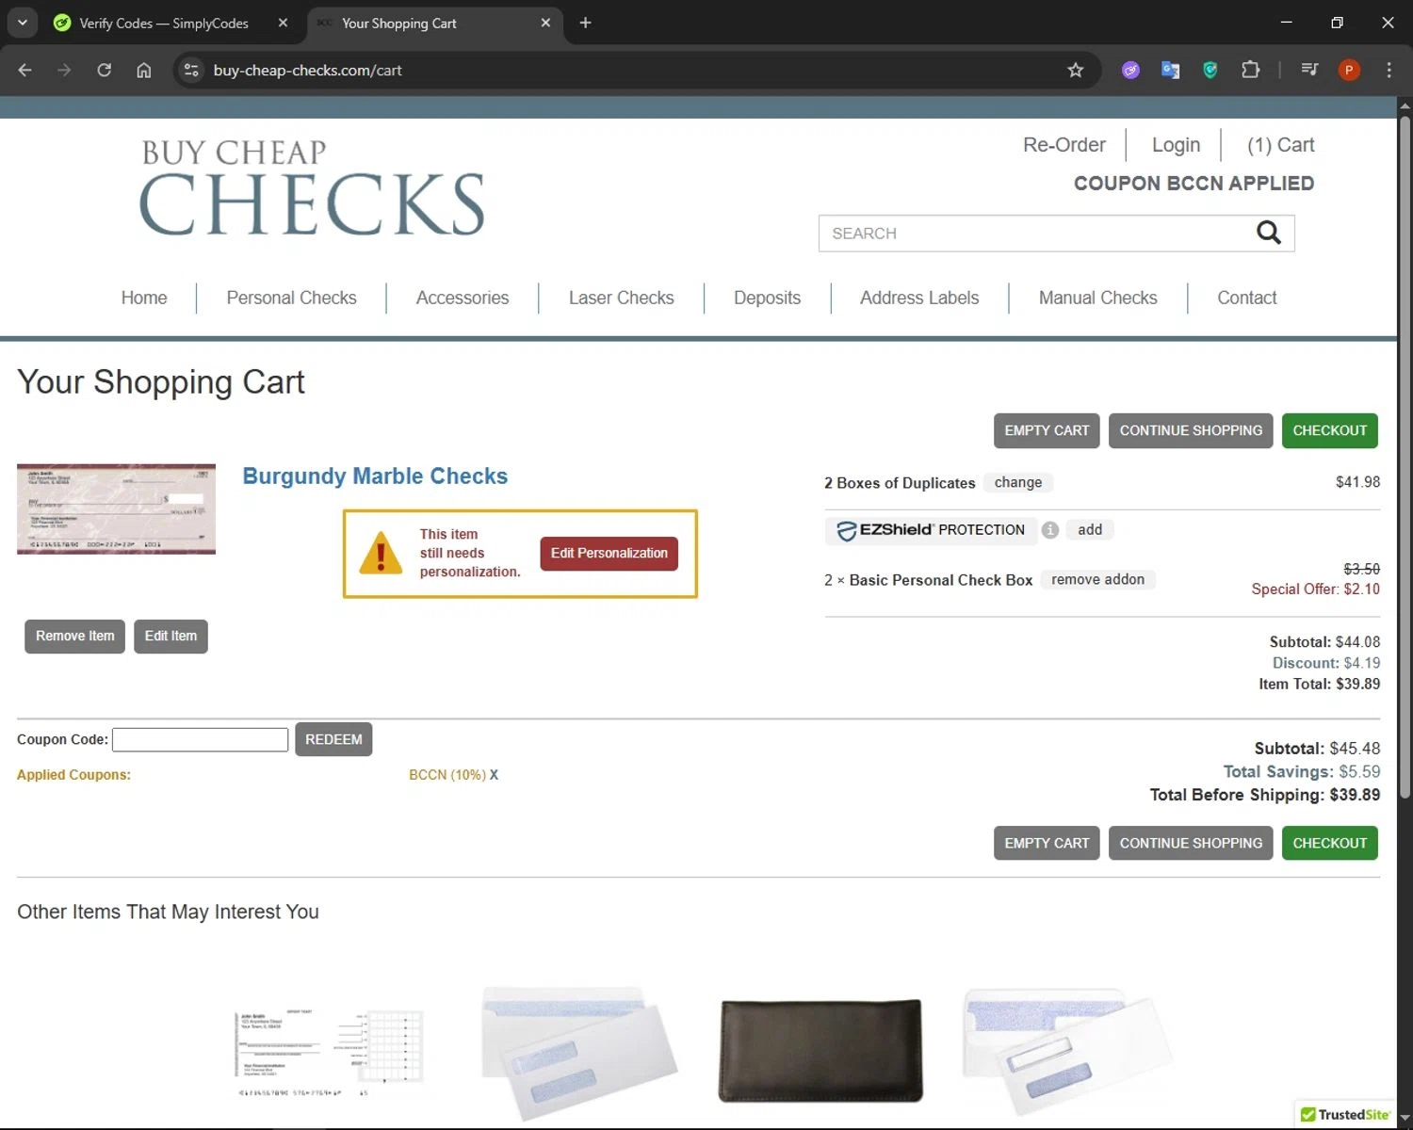Click the bottom EMPTY CART button
The image size is (1413, 1130).
[x=1047, y=843]
